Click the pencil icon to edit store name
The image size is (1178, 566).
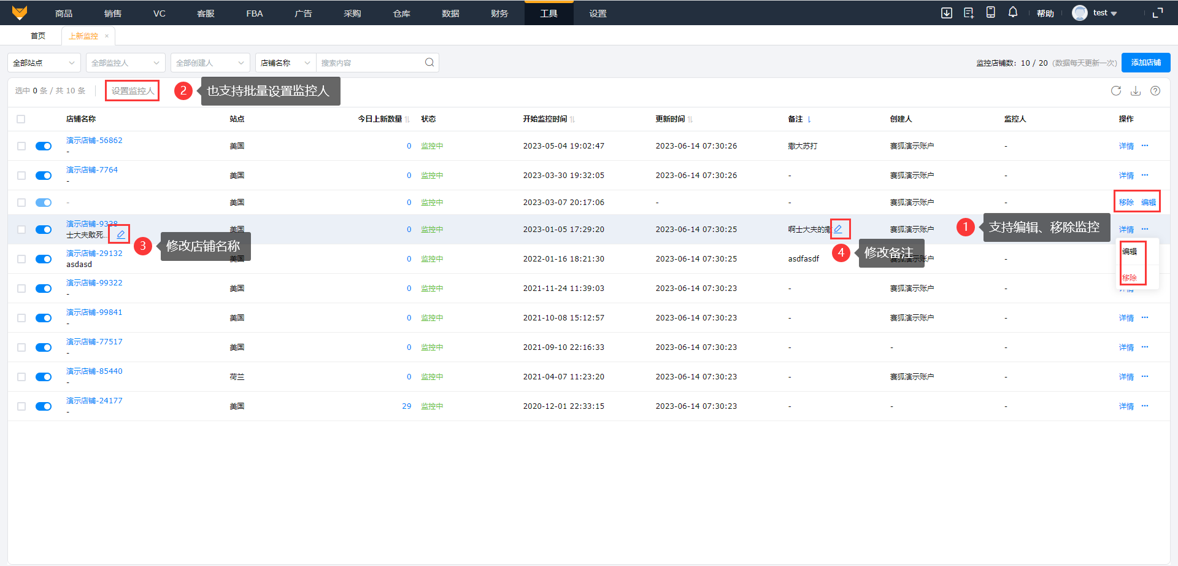(x=121, y=235)
